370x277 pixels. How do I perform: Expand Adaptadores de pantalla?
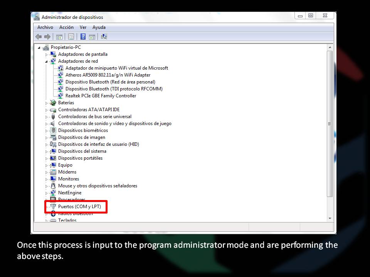coord(46,55)
